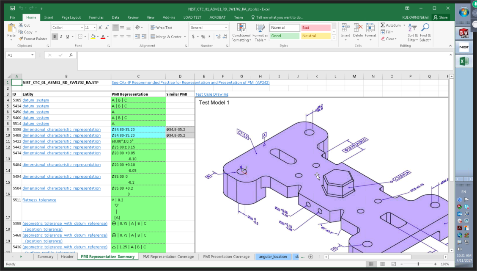Click the Wrap Text icon
The height and width of the screenshot is (271, 477).
(153, 28)
